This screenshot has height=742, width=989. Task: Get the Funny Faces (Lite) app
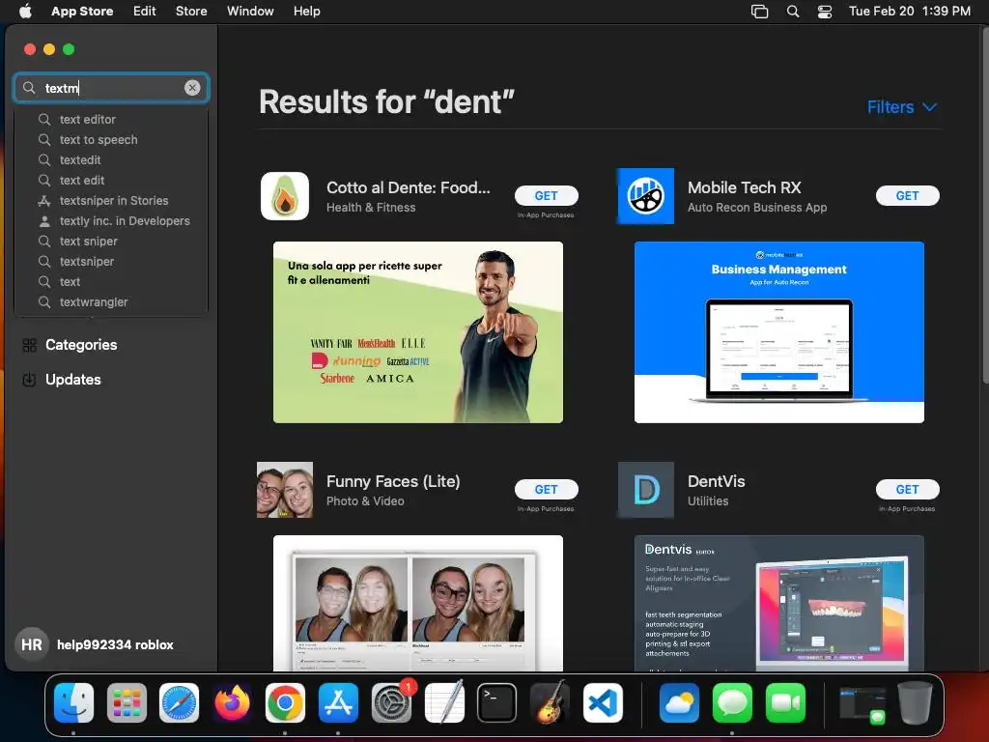(547, 490)
